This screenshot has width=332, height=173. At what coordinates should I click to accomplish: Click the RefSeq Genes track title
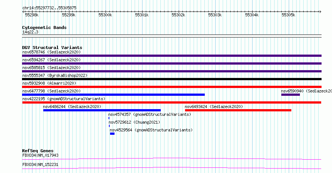[x=38, y=151]
